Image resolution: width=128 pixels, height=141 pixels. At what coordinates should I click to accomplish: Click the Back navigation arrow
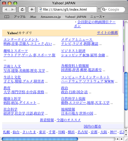click(x=6, y=9)
